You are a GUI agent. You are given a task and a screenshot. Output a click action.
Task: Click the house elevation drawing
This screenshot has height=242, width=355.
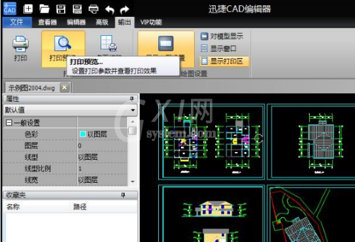214,209
